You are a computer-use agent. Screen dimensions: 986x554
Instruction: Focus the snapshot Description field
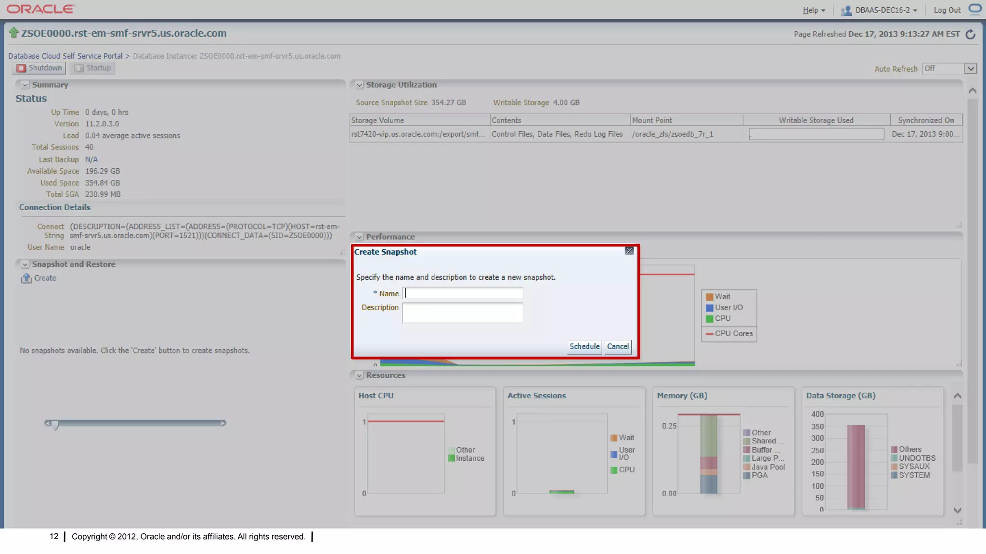[463, 313]
